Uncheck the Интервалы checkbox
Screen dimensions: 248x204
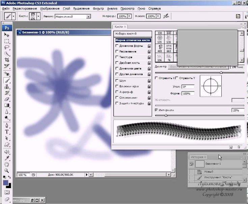pos(156,110)
